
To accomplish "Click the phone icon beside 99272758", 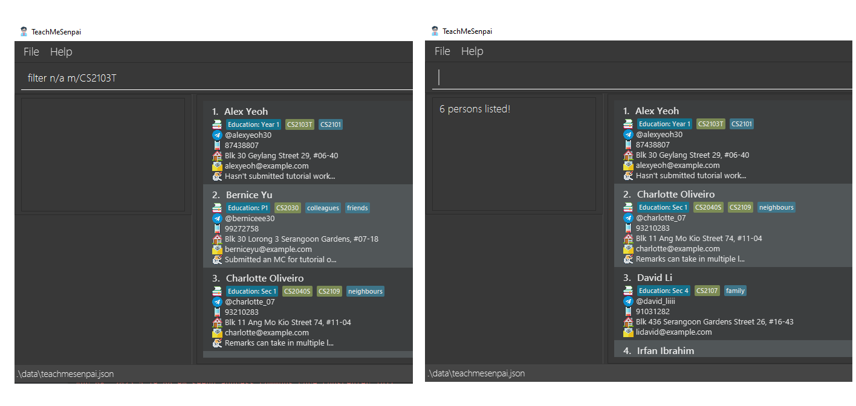I will [x=218, y=228].
